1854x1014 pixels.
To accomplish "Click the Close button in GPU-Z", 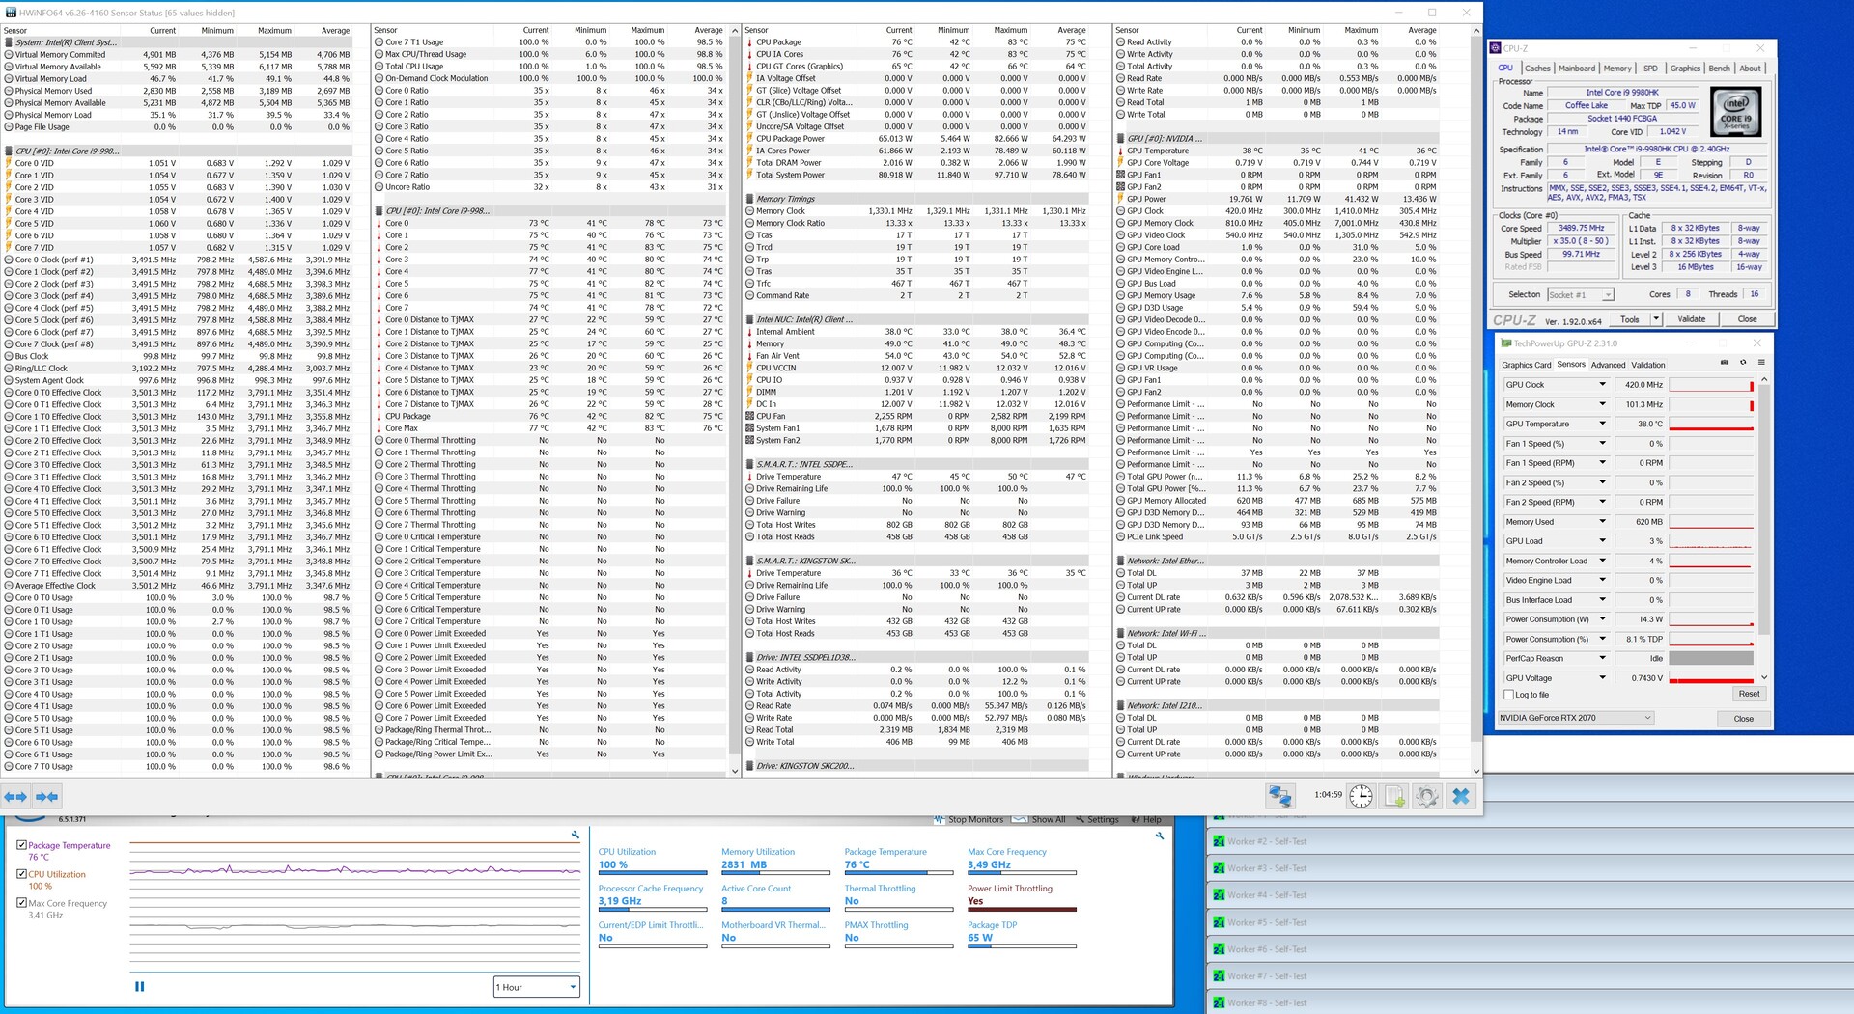I will pyautogui.click(x=1743, y=719).
